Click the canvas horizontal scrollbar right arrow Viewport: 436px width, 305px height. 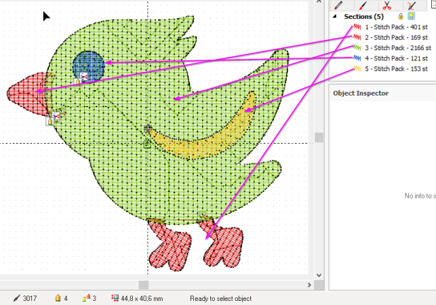tap(309, 285)
